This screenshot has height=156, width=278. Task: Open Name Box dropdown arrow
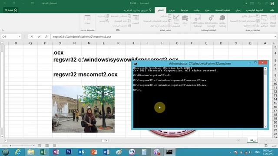(20, 36)
